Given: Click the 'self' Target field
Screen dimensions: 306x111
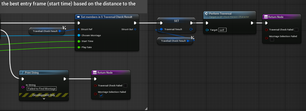Looking at the screenshot, I should click(x=222, y=30).
